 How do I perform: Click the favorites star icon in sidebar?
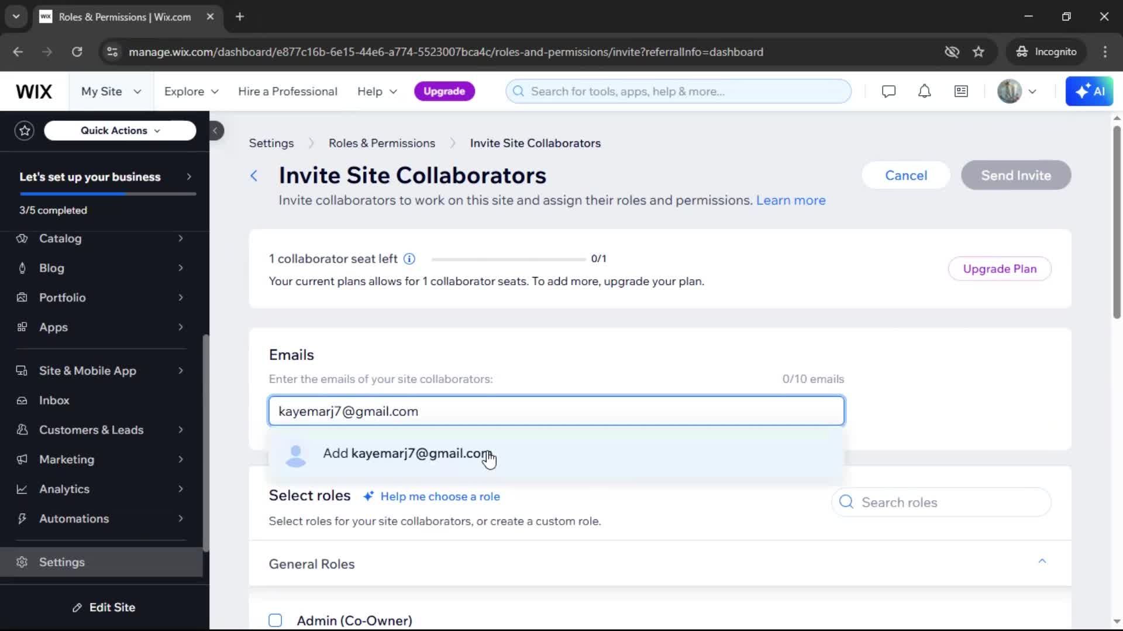(25, 130)
